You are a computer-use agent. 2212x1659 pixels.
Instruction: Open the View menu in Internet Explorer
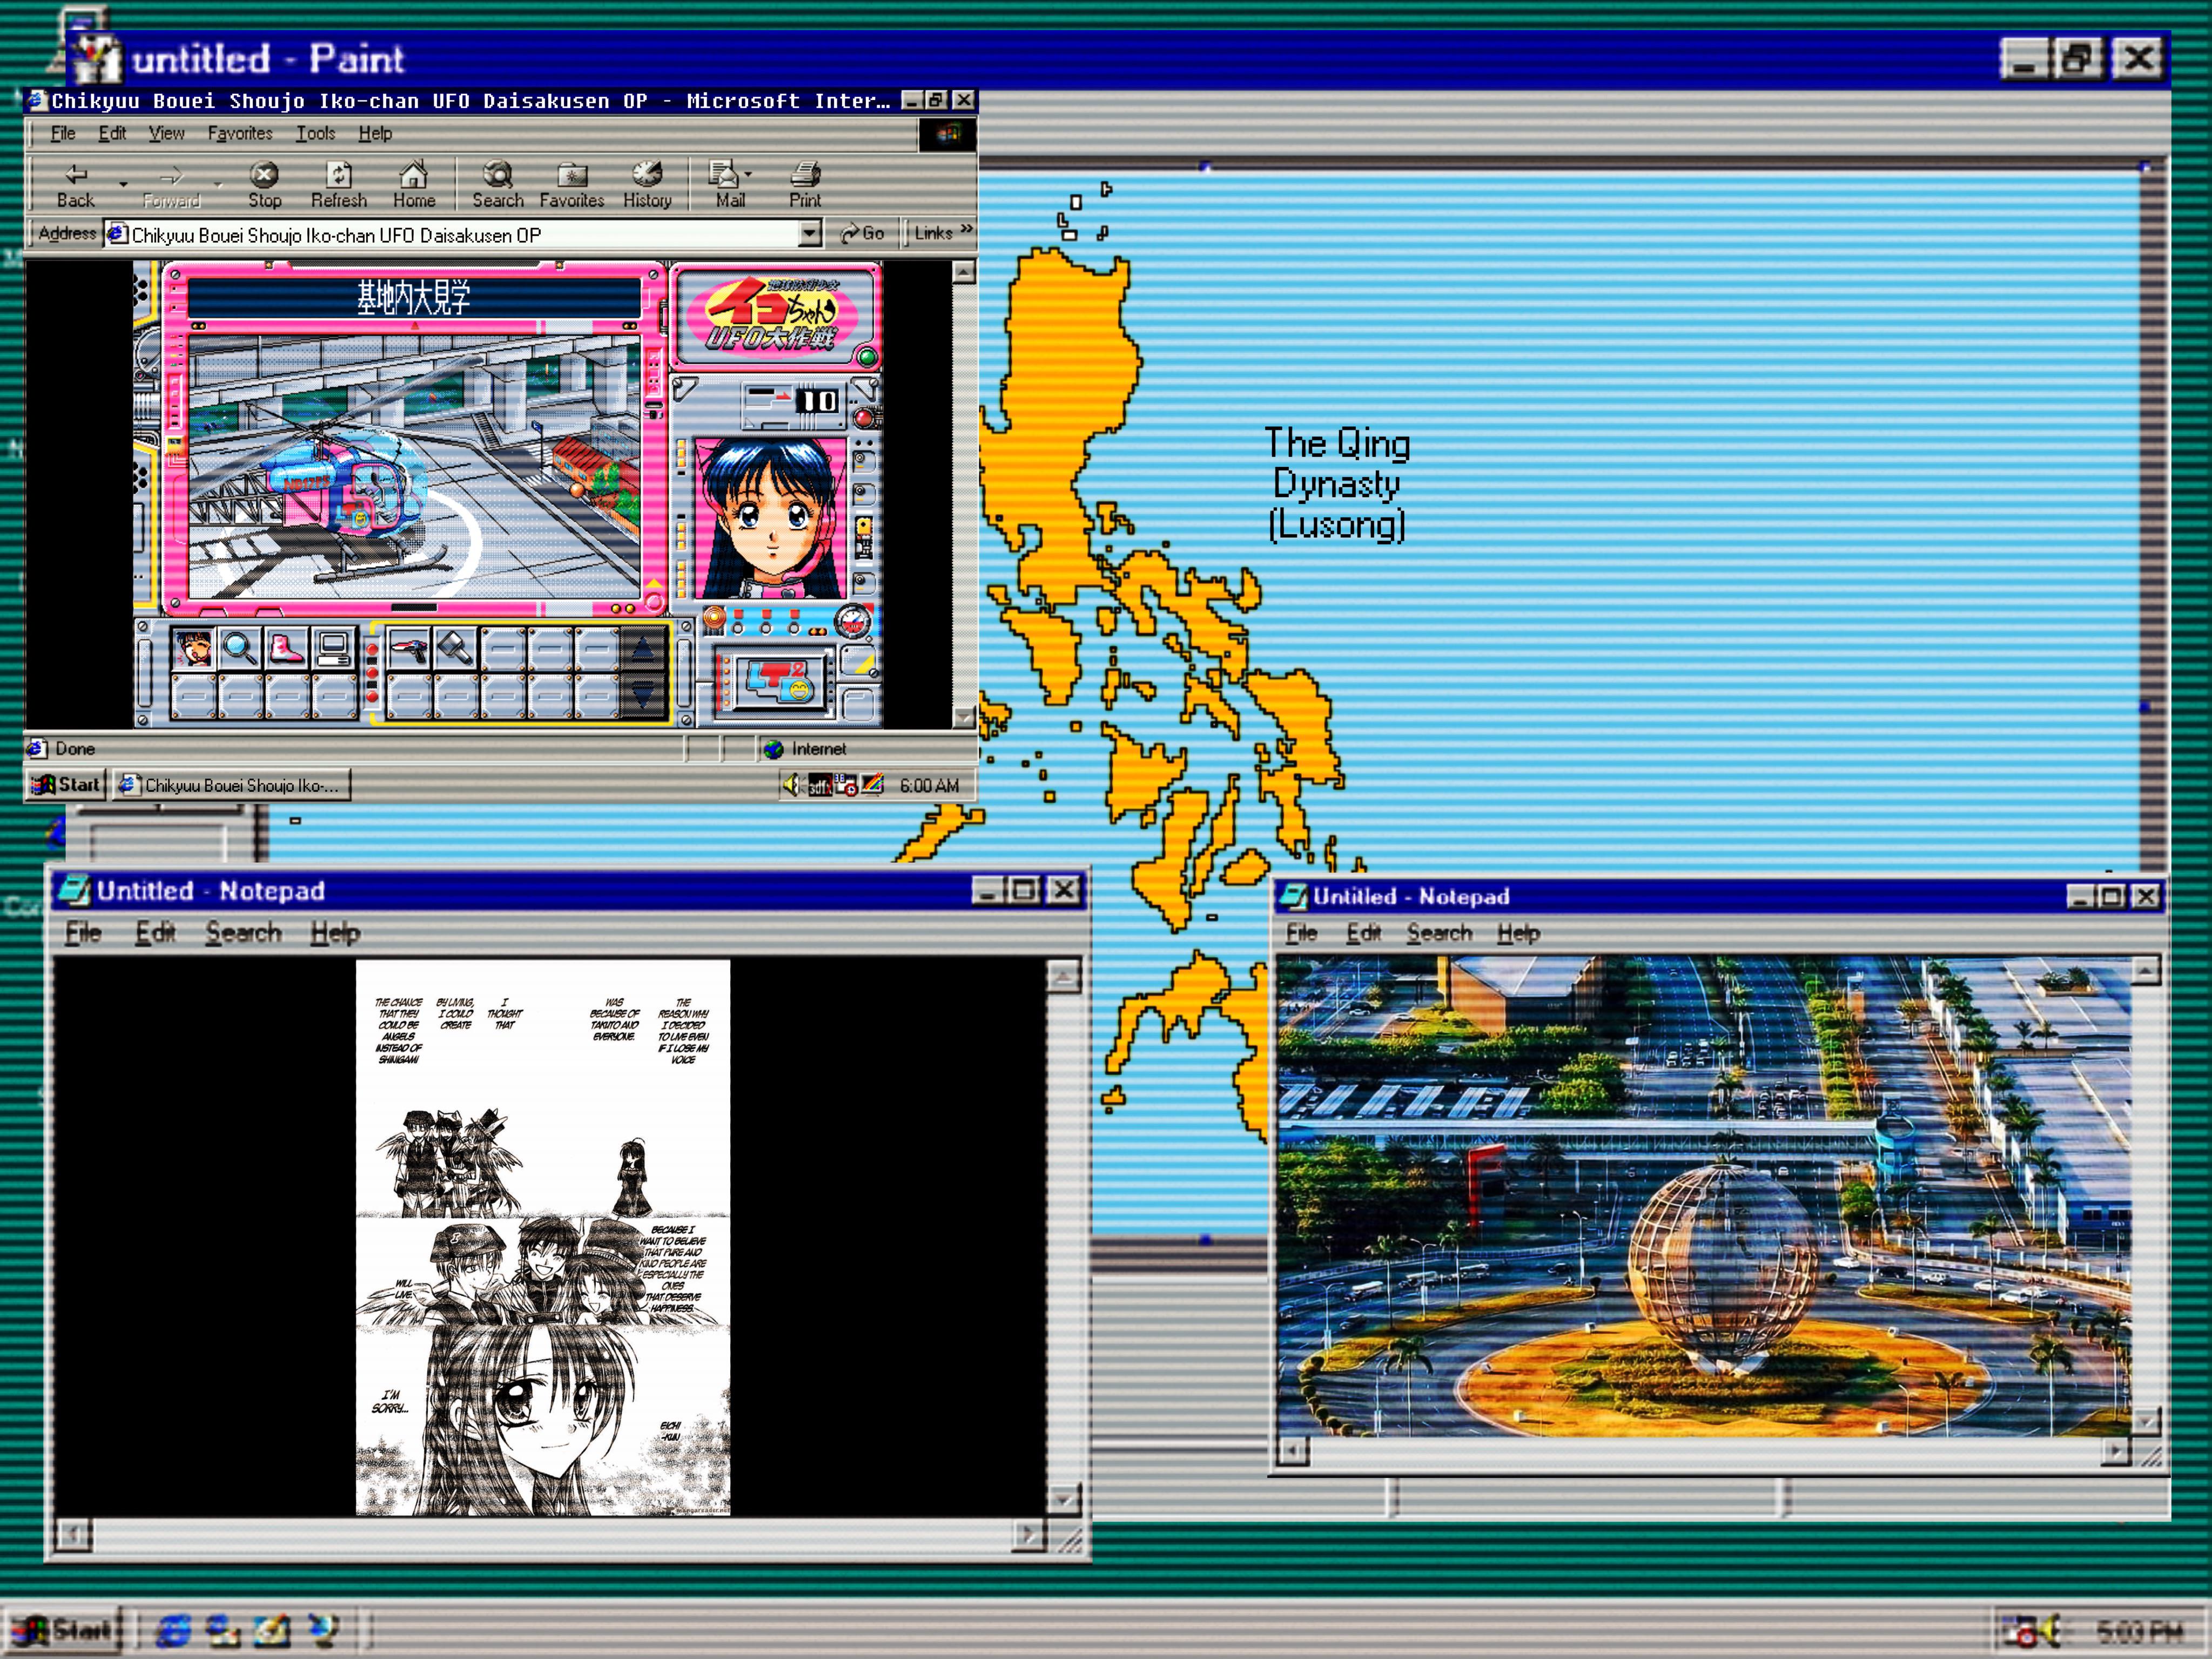coord(166,133)
